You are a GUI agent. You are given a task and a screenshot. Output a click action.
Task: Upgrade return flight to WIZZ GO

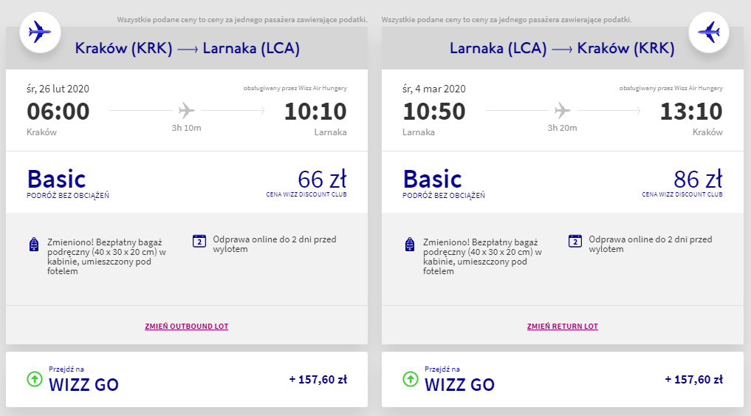click(459, 383)
